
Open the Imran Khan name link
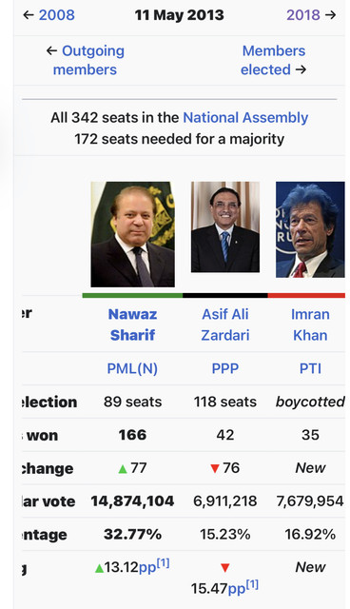pos(310,324)
